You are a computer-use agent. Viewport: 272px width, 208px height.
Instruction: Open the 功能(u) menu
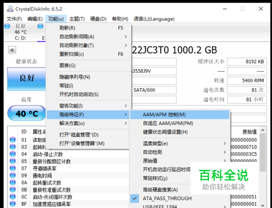coord(56,19)
